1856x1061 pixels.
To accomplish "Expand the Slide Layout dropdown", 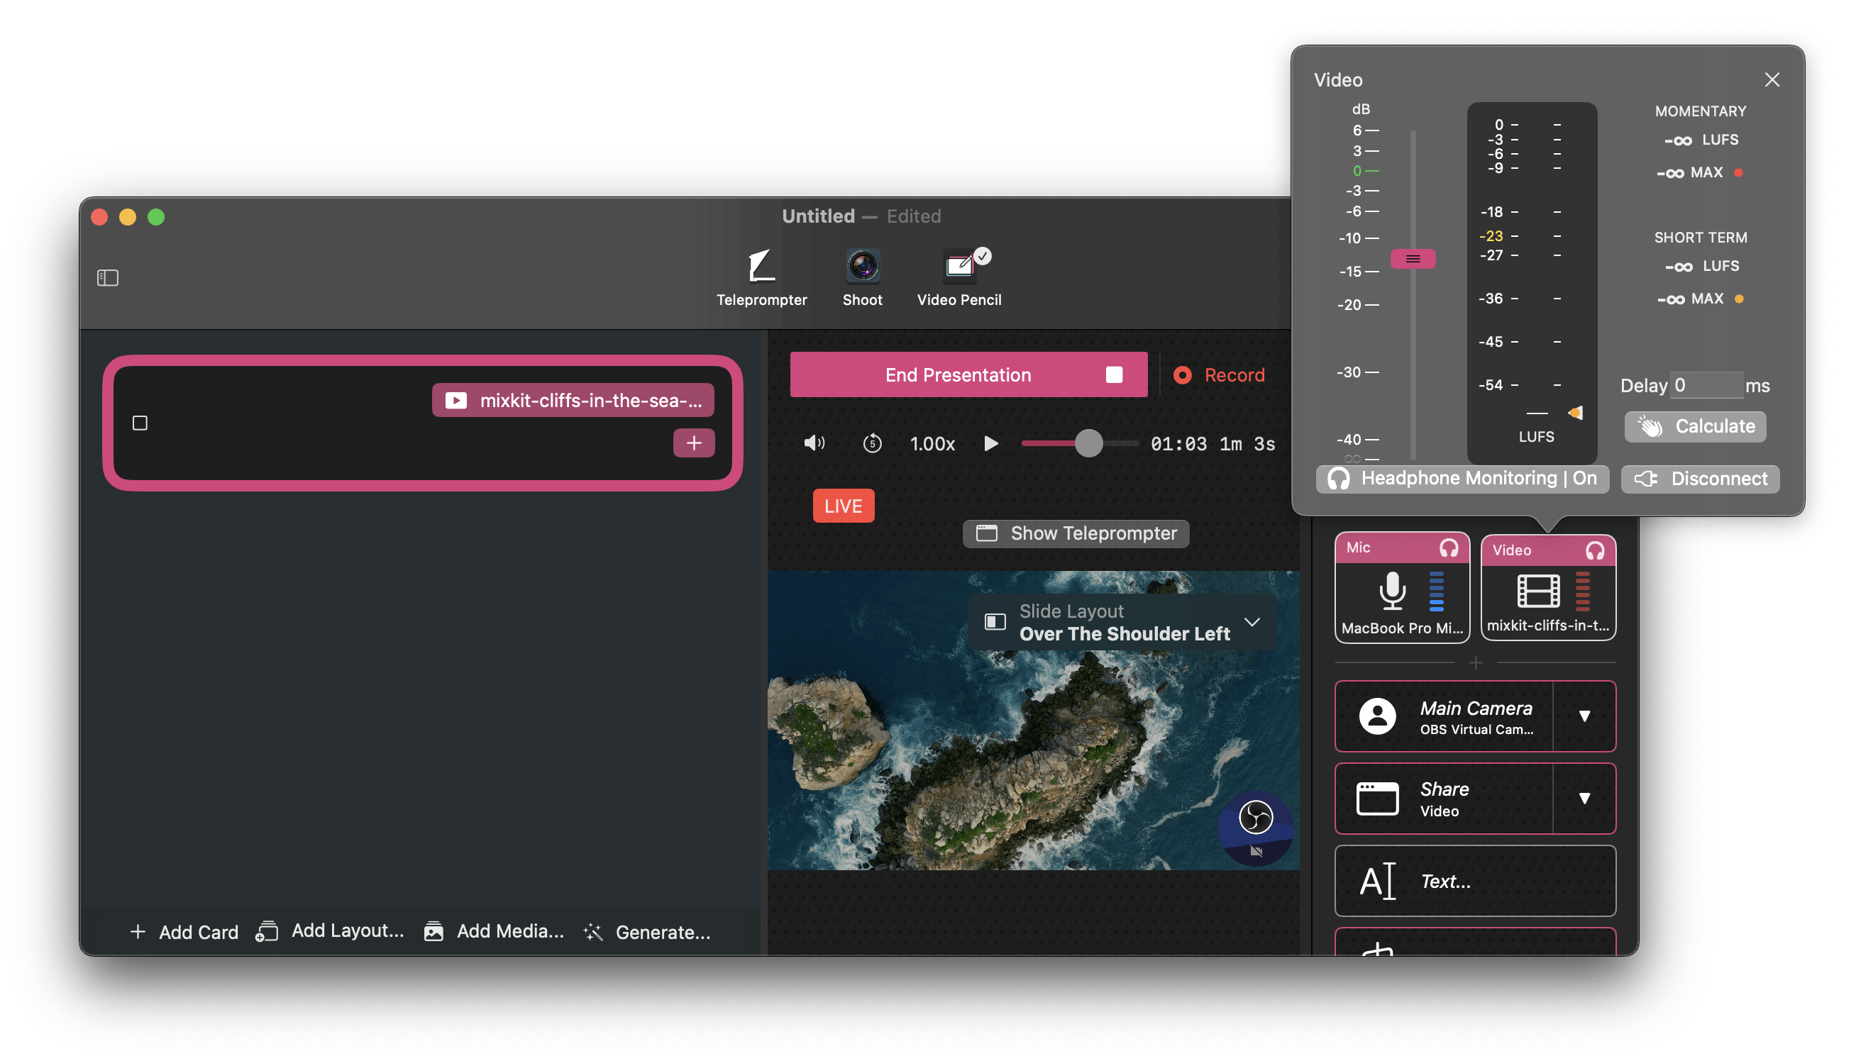I will [1252, 622].
